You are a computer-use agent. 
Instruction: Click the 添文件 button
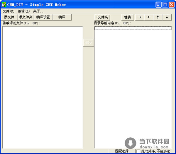pos(9,17)
